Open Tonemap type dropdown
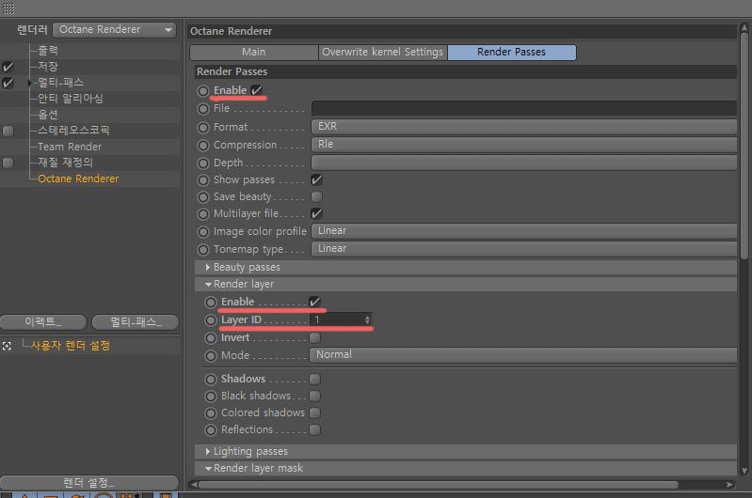The width and height of the screenshot is (752, 498). pyautogui.click(x=523, y=249)
